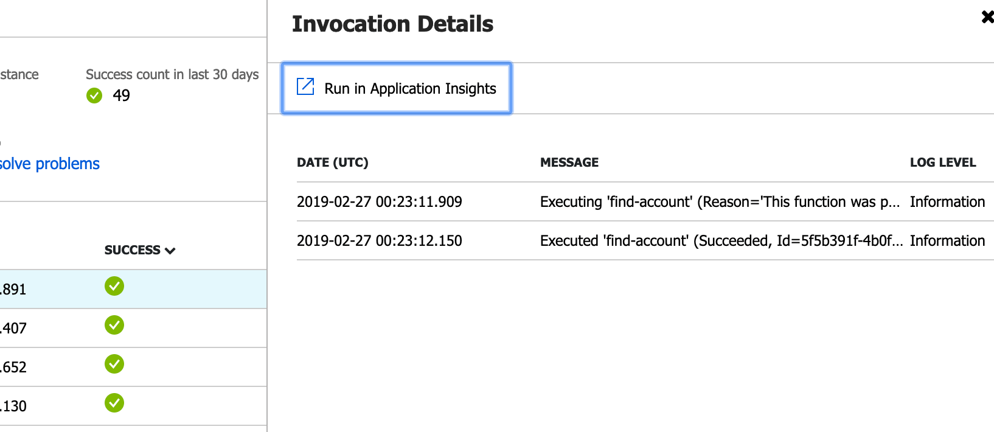Image resolution: width=994 pixels, height=432 pixels.
Task: Click the green success icon in the .407 row
Action: pos(114,325)
